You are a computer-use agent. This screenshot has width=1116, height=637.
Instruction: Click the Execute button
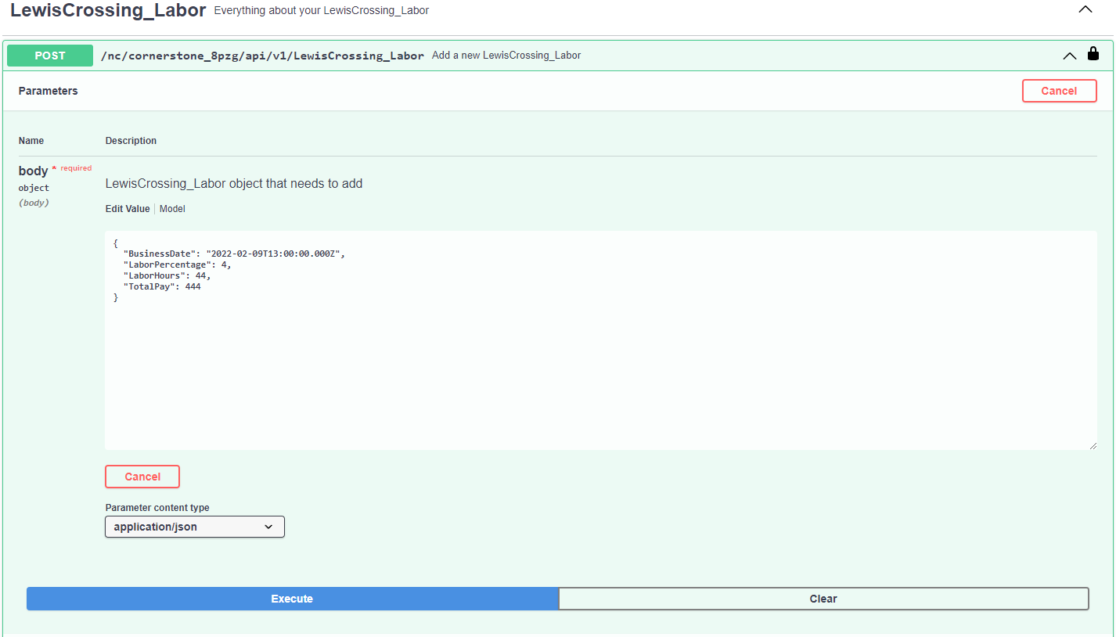click(x=292, y=599)
